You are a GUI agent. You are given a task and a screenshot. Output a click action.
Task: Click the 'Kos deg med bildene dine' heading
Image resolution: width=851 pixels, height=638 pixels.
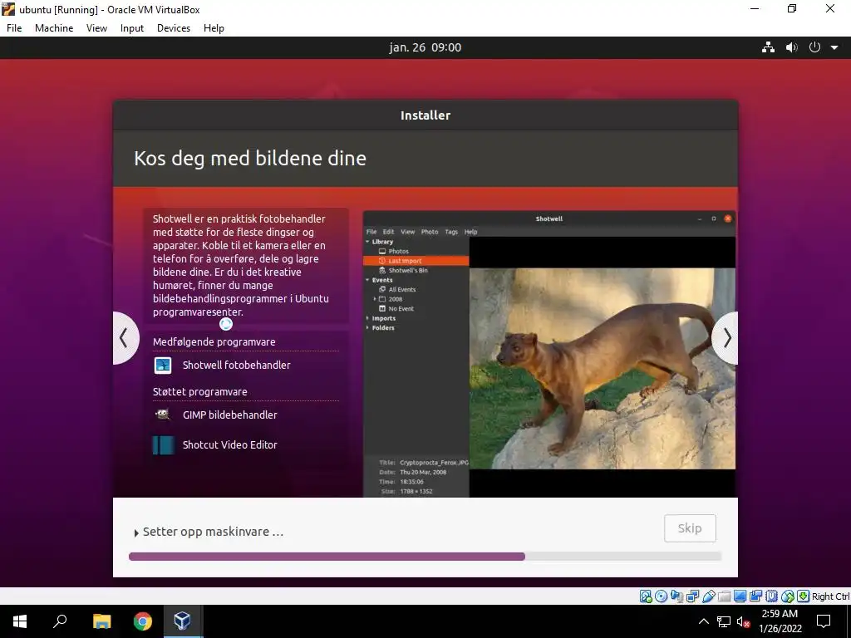[250, 159]
